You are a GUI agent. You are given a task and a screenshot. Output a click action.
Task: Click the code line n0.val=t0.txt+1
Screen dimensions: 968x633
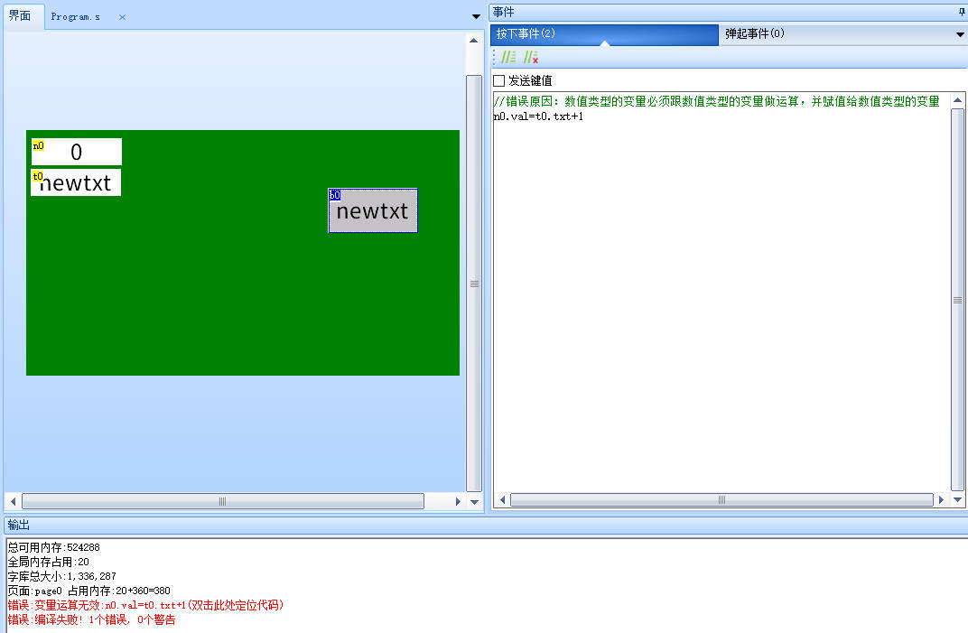tap(538, 116)
